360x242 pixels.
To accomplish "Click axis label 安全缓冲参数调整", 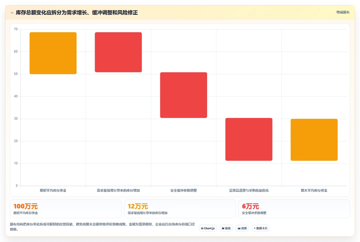I will click(x=184, y=190).
